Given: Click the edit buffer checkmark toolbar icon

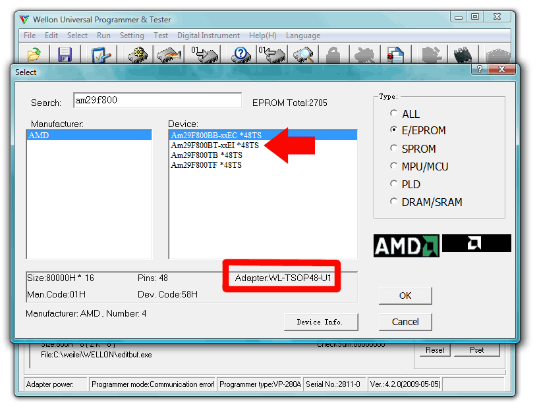Looking at the screenshot, I should pos(101,54).
